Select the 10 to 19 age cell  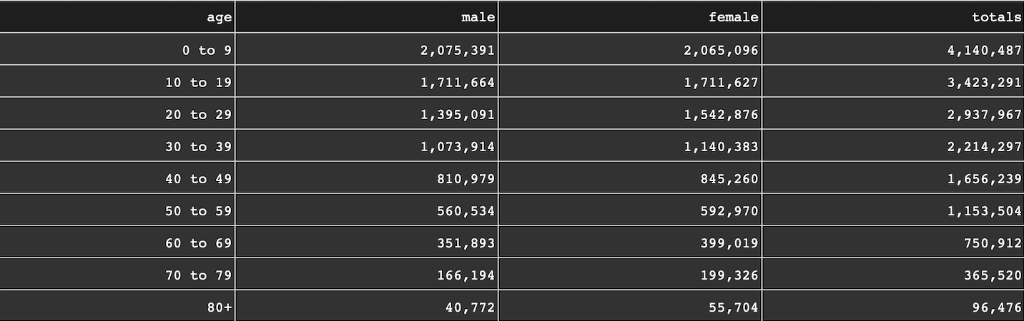point(198,83)
